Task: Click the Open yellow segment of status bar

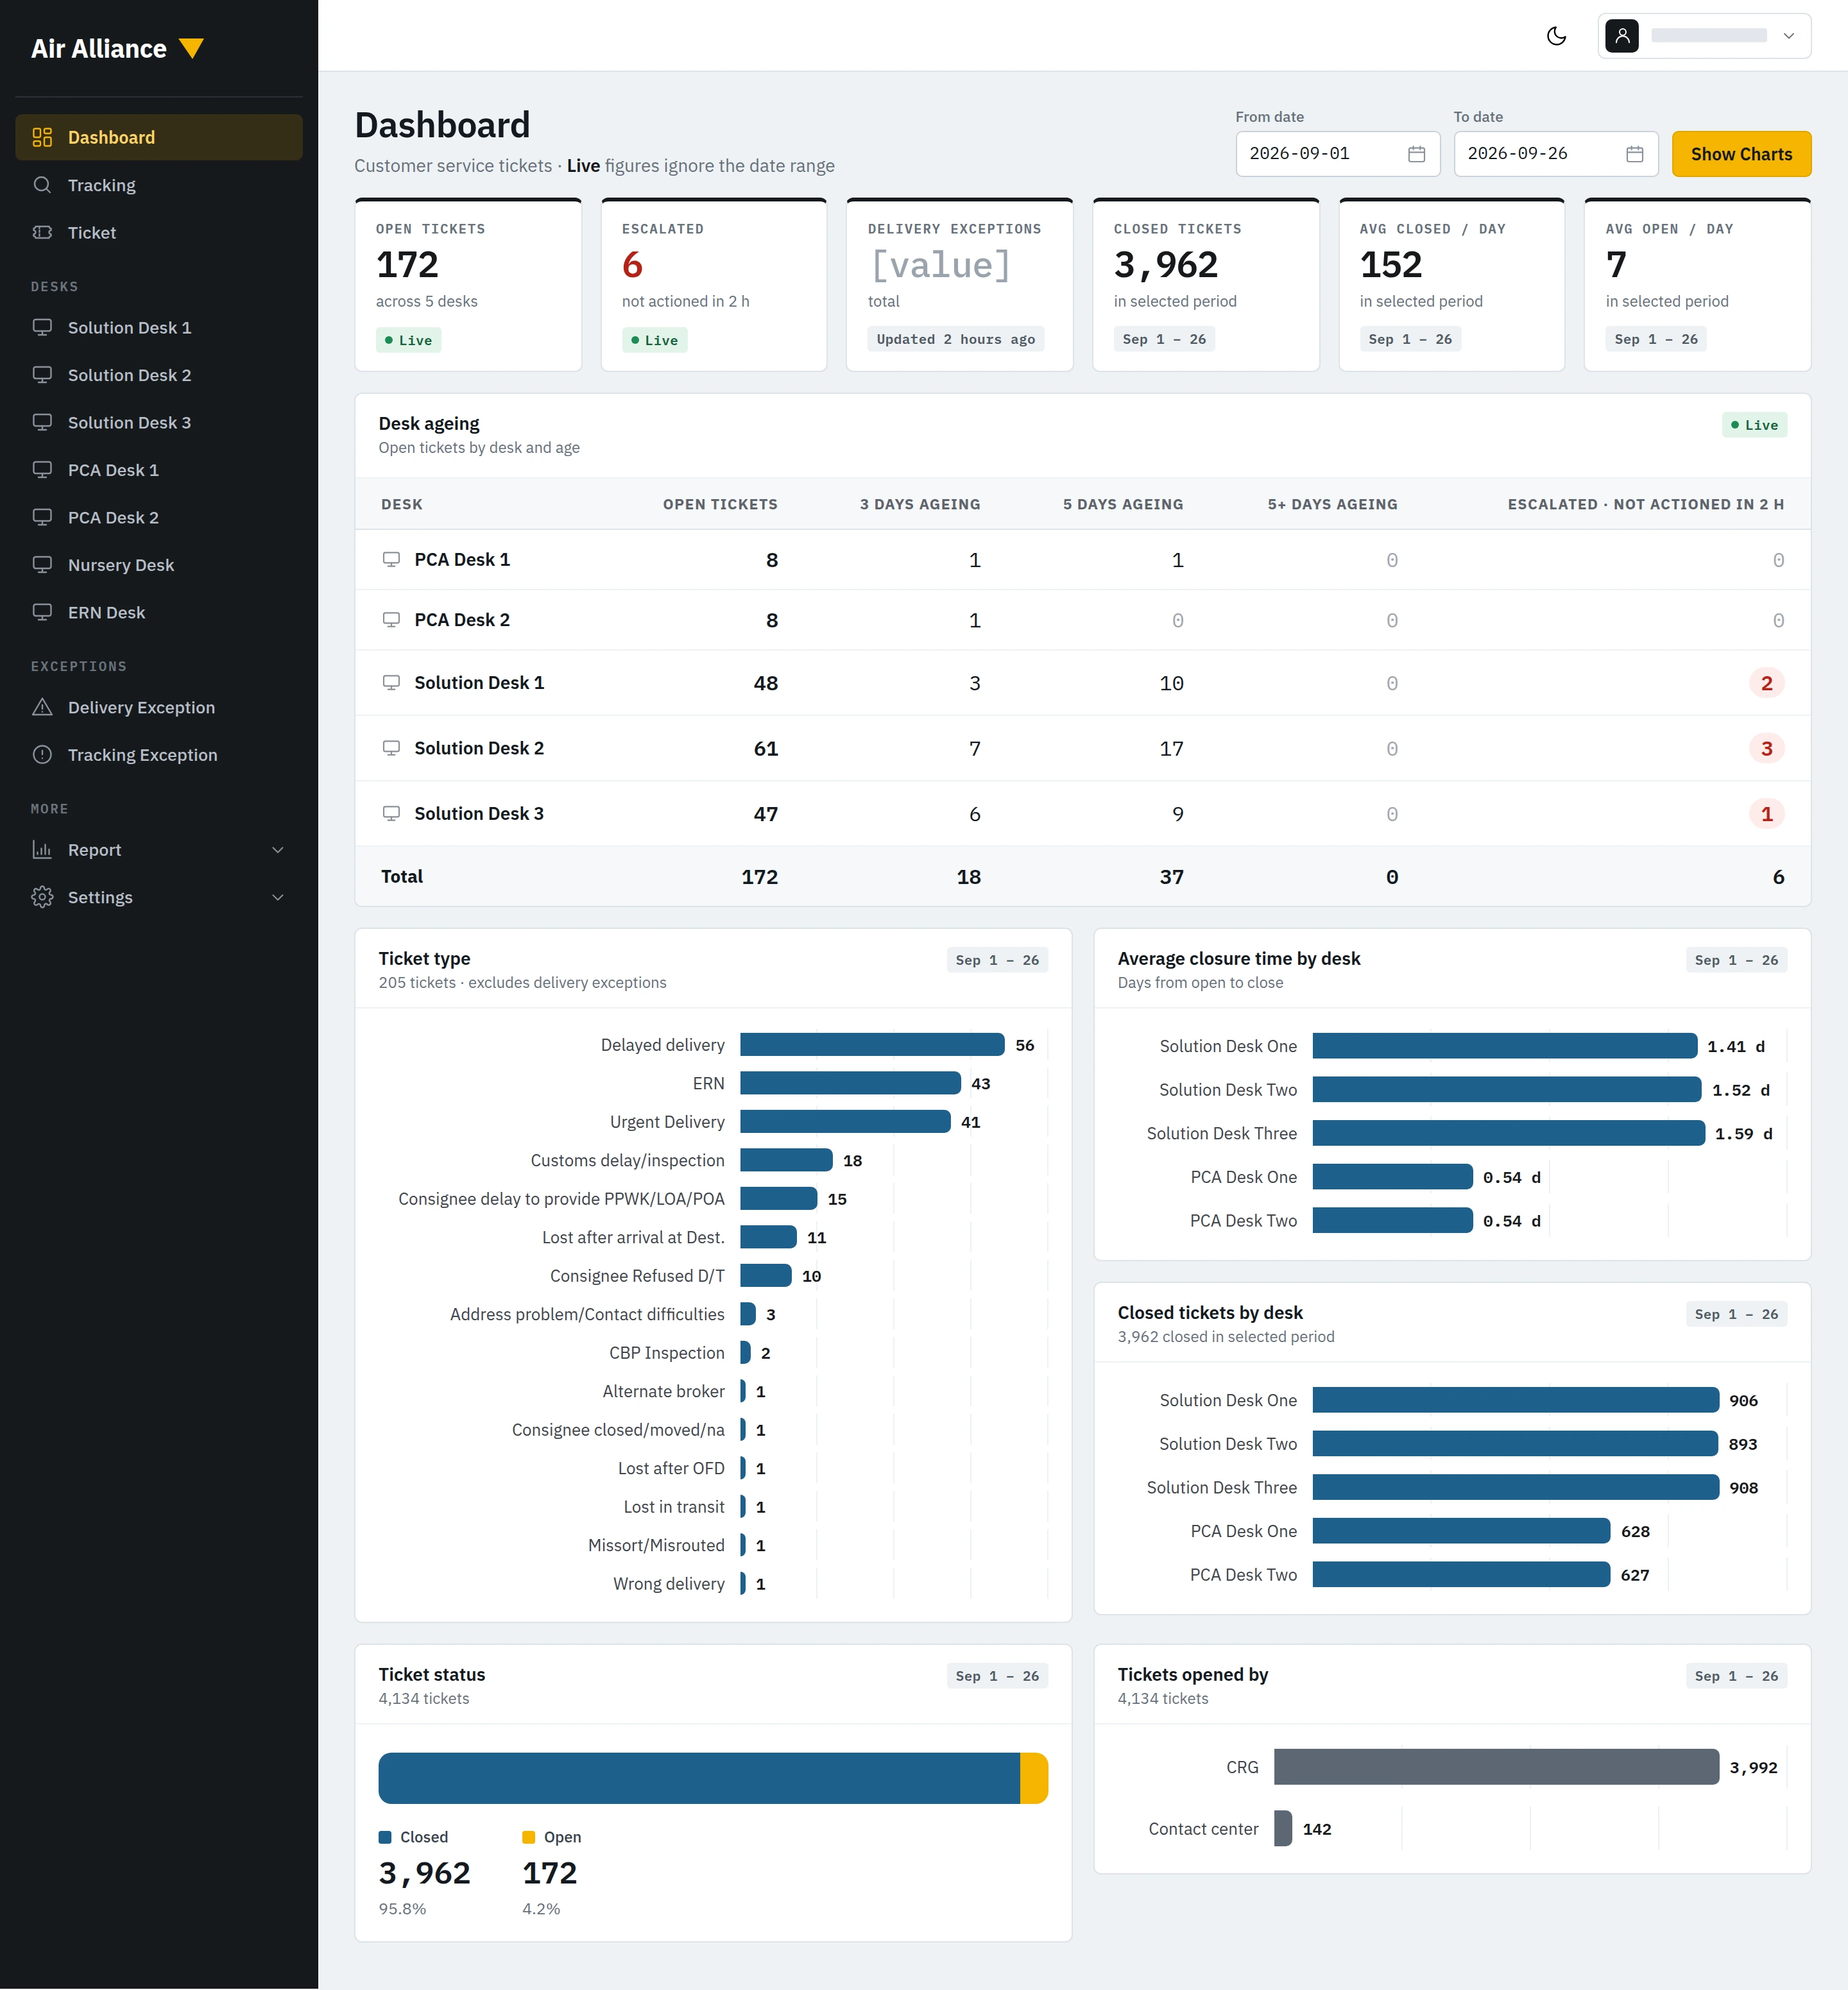Action: 1034,1778
